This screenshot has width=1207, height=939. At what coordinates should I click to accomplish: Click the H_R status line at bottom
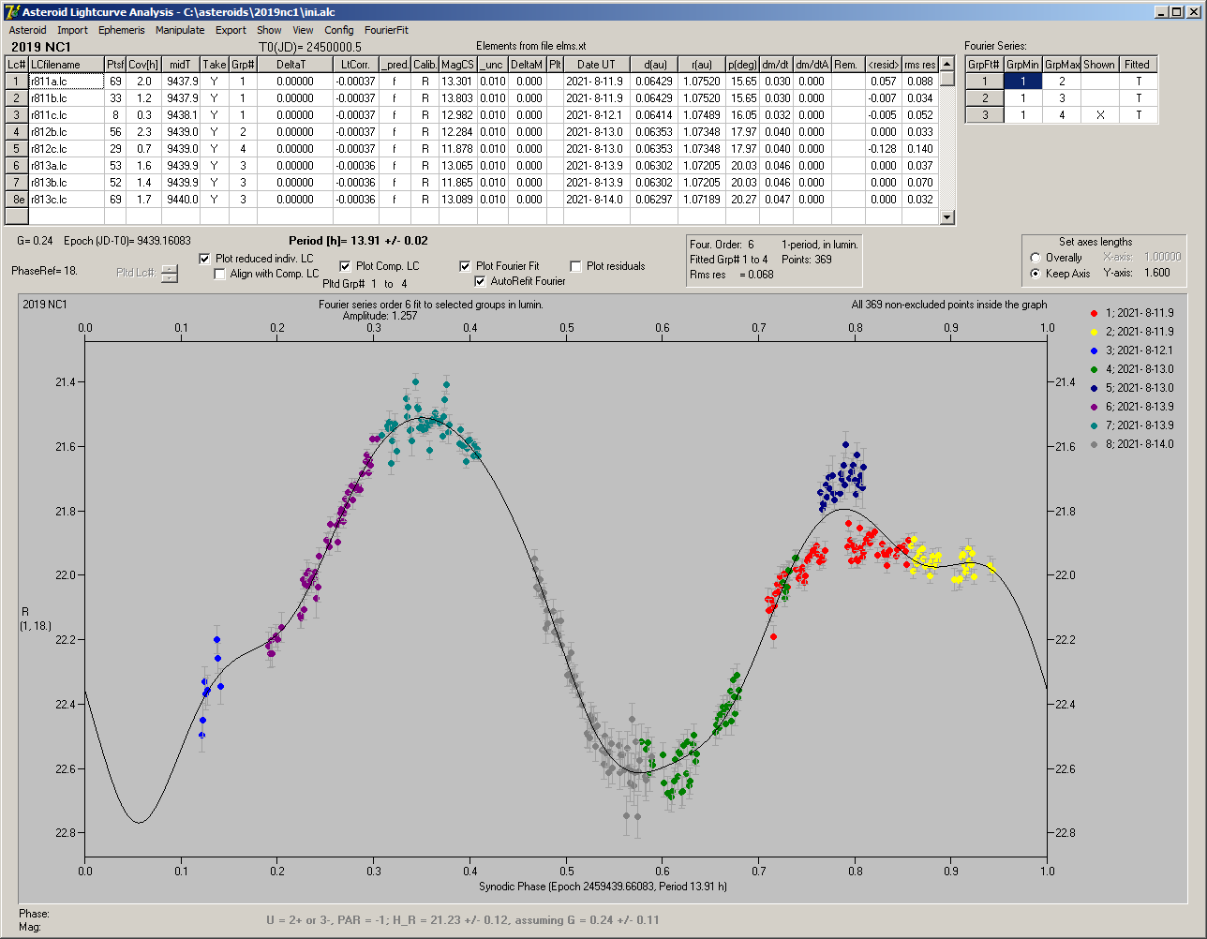click(x=463, y=919)
